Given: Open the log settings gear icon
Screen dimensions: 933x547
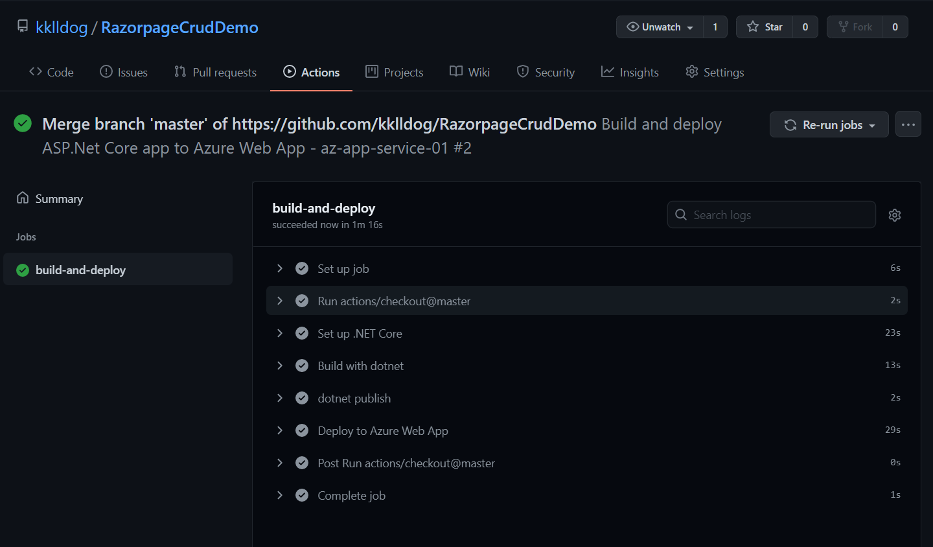Looking at the screenshot, I should click(895, 215).
